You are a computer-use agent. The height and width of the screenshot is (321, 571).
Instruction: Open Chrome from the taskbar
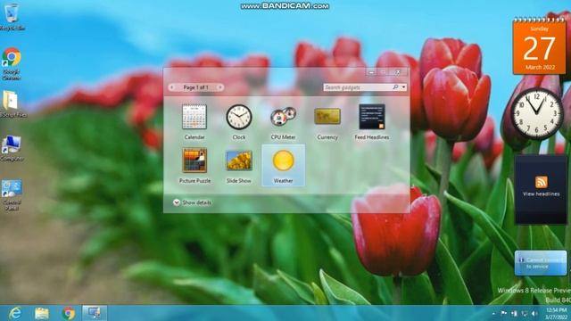tap(69, 313)
